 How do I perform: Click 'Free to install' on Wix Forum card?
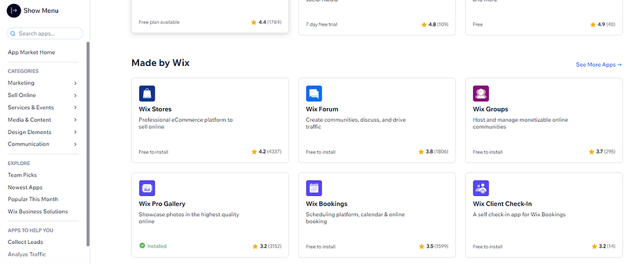321,152
